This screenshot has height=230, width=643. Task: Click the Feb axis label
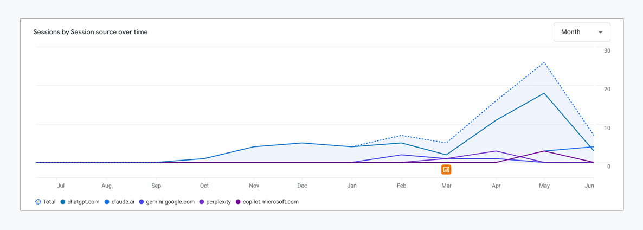401,186
